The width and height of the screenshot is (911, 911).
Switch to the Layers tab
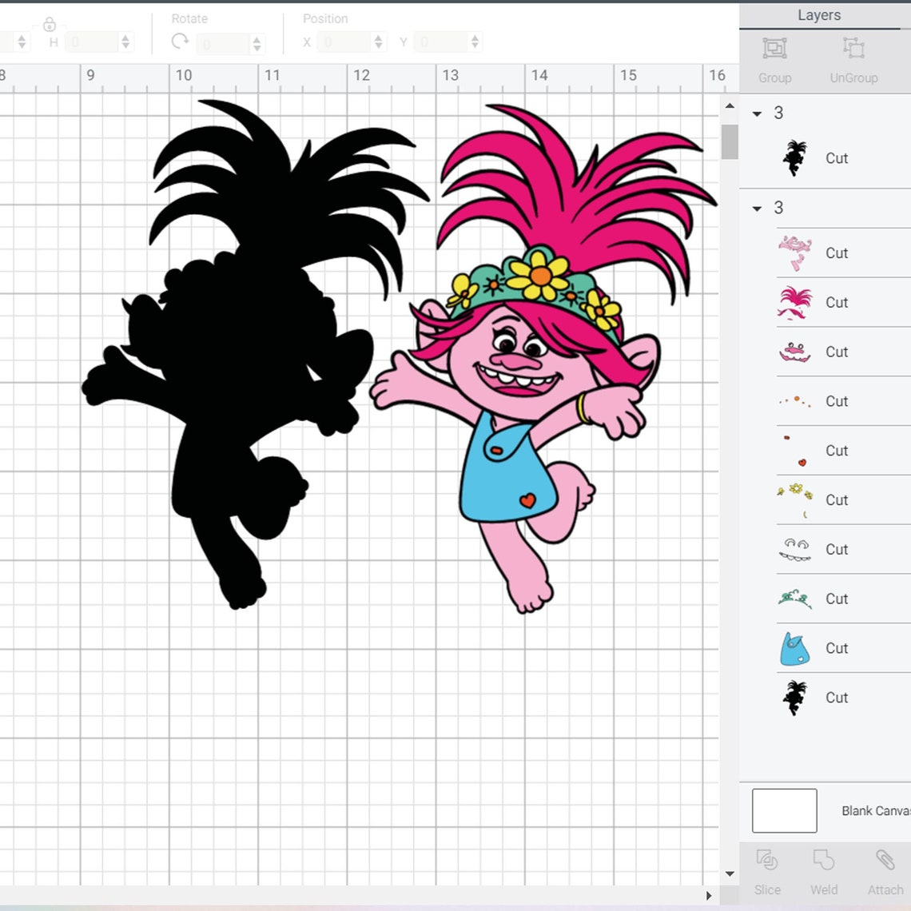click(x=818, y=14)
